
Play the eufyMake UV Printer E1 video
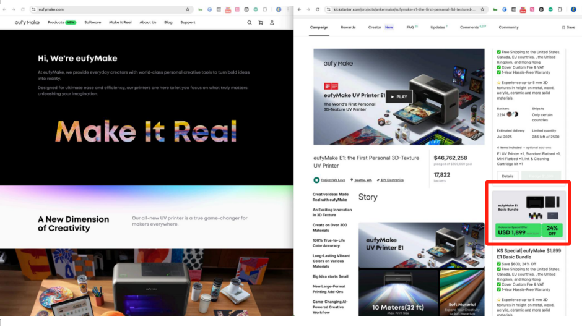tap(399, 96)
